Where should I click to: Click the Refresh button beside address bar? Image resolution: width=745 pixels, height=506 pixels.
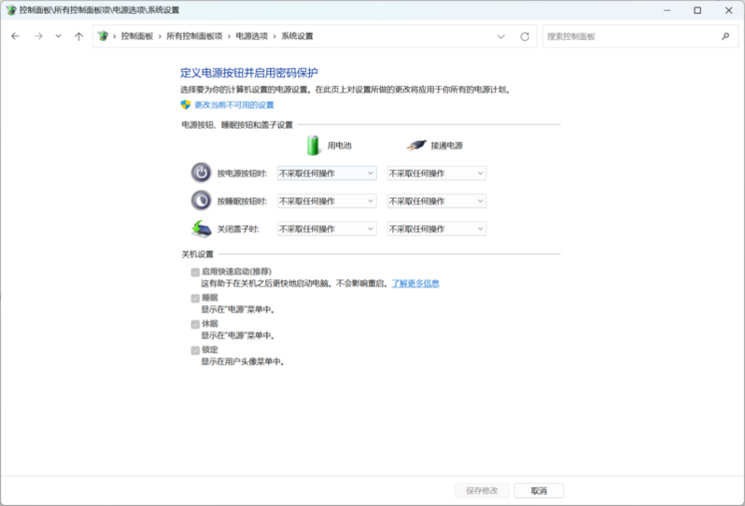tap(525, 36)
